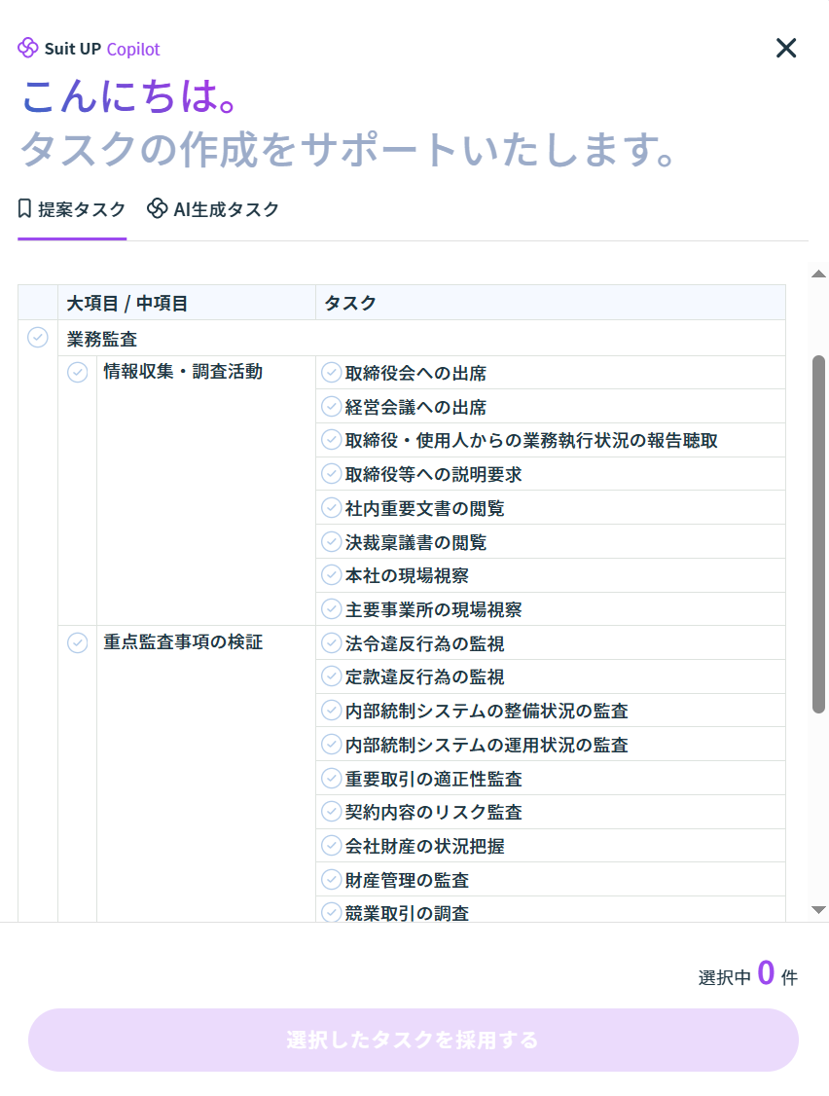Check the 経営会議への出席 task circle
Viewport: 829px width, 1096px height.
tap(332, 407)
